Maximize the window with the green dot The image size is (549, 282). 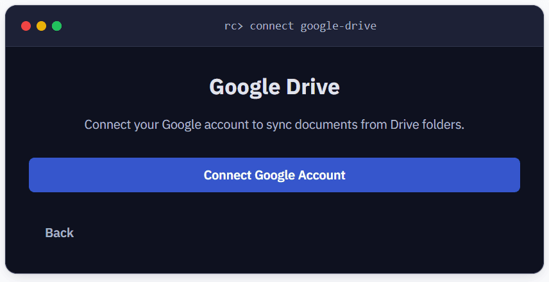56,26
